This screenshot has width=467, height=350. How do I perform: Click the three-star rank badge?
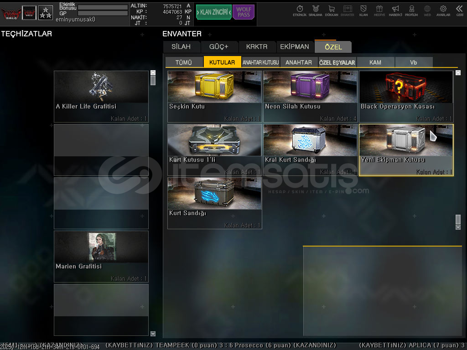pos(46,13)
